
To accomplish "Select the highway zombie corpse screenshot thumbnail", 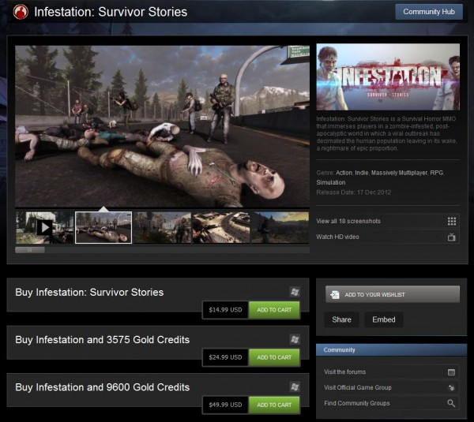I will click(103, 228).
